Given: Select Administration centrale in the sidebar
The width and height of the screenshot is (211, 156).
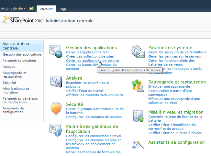Looking at the screenshot, I should click(x=22, y=46).
